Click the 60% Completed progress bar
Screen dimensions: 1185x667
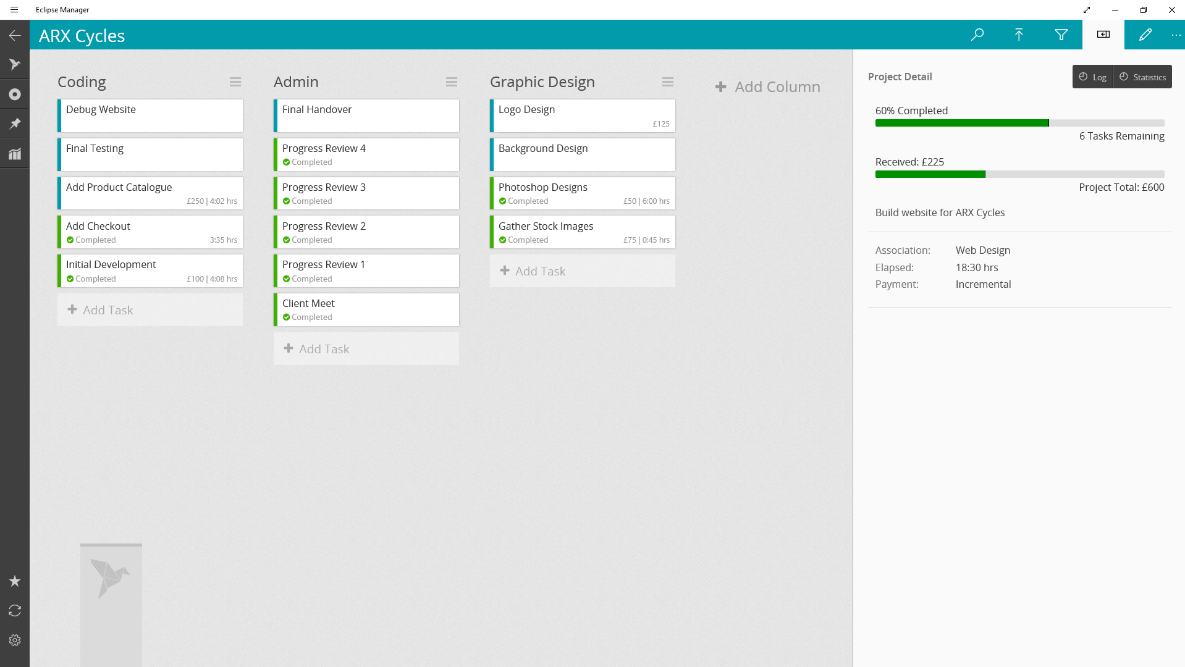1019,123
